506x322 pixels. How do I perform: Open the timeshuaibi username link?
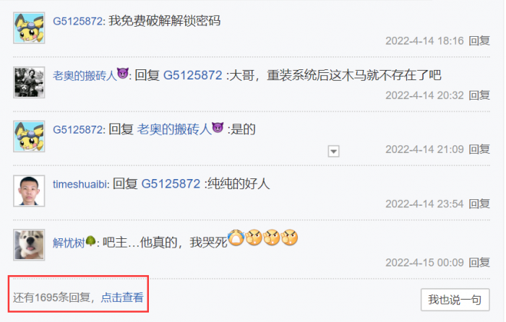[80, 184]
